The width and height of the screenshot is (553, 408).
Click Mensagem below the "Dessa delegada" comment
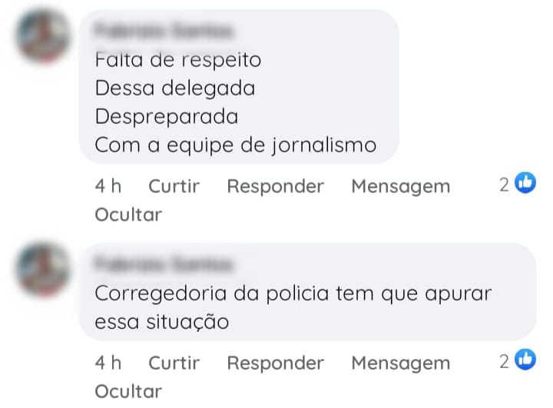(400, 186)
